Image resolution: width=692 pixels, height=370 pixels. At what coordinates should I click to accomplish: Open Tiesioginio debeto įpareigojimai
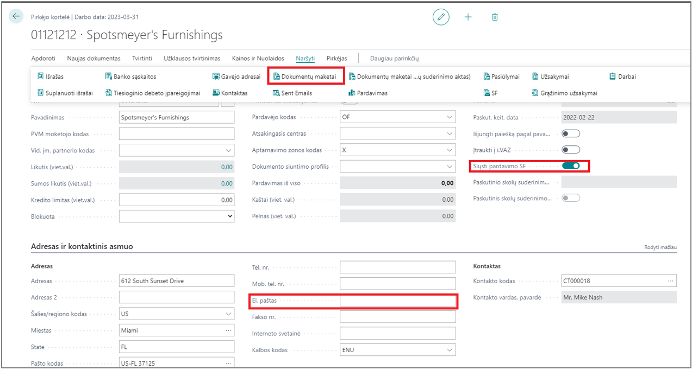click(153, 93)
